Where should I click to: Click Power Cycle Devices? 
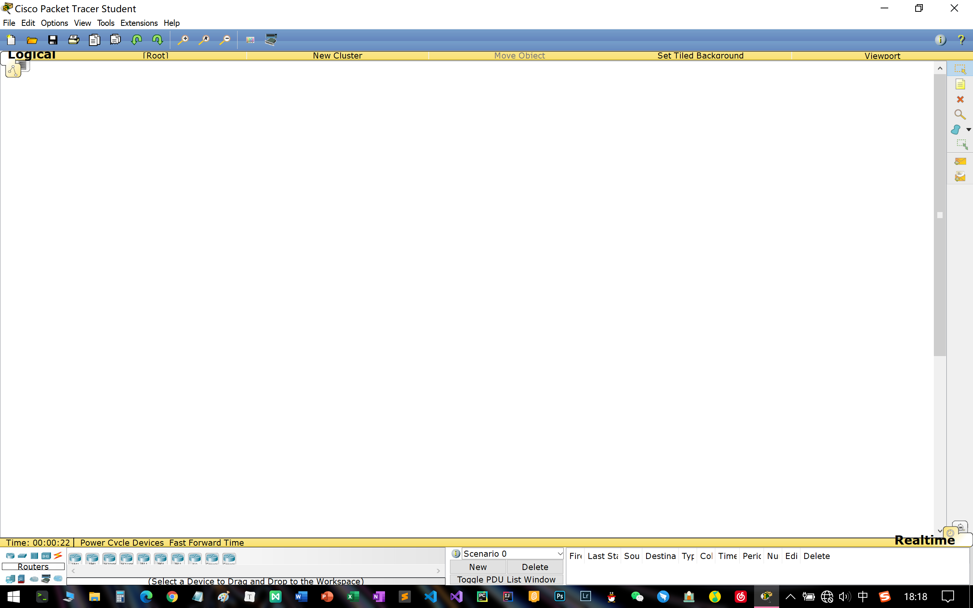[122, 543]
